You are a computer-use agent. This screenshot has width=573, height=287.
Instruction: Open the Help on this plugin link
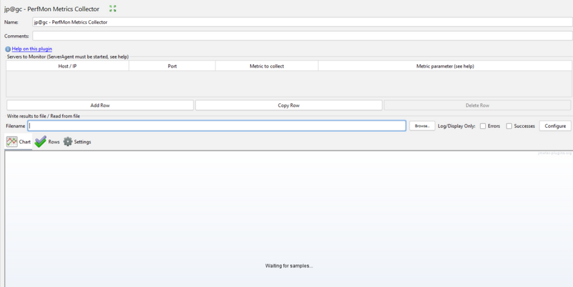[x=32, y=49]
